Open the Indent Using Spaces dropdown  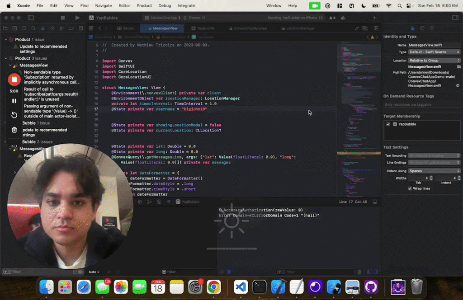[433, 171]
